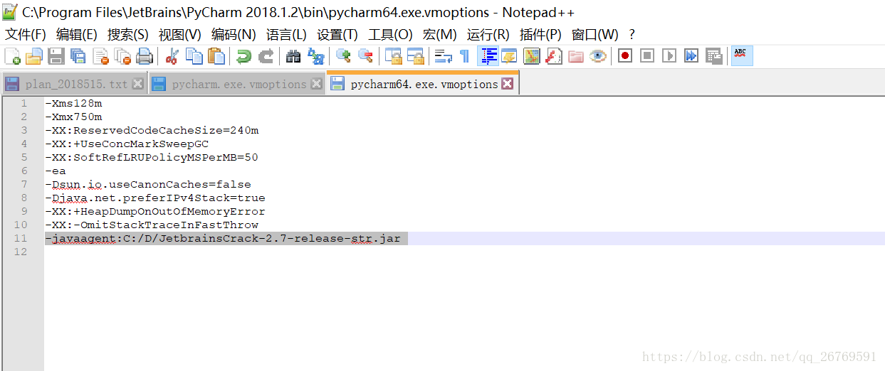Paste from clipboard with Paste icon
The height and width of the screenshot is (371, 885).
[216, 56]
